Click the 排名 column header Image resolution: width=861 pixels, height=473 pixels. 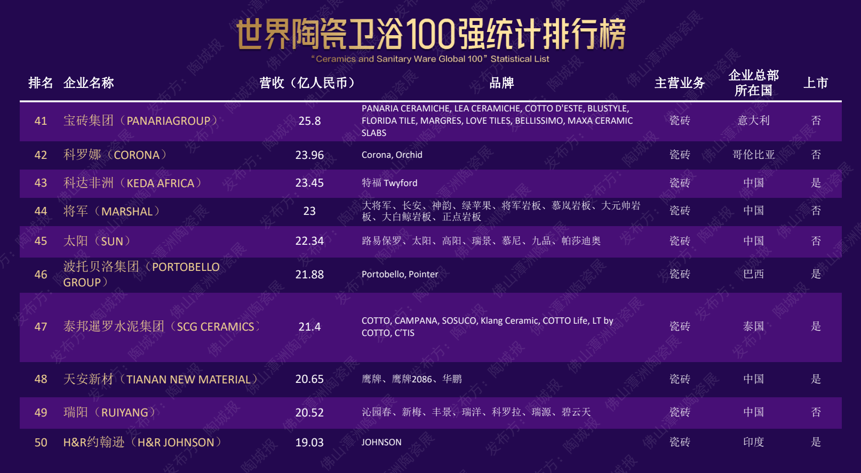point(41,83)
